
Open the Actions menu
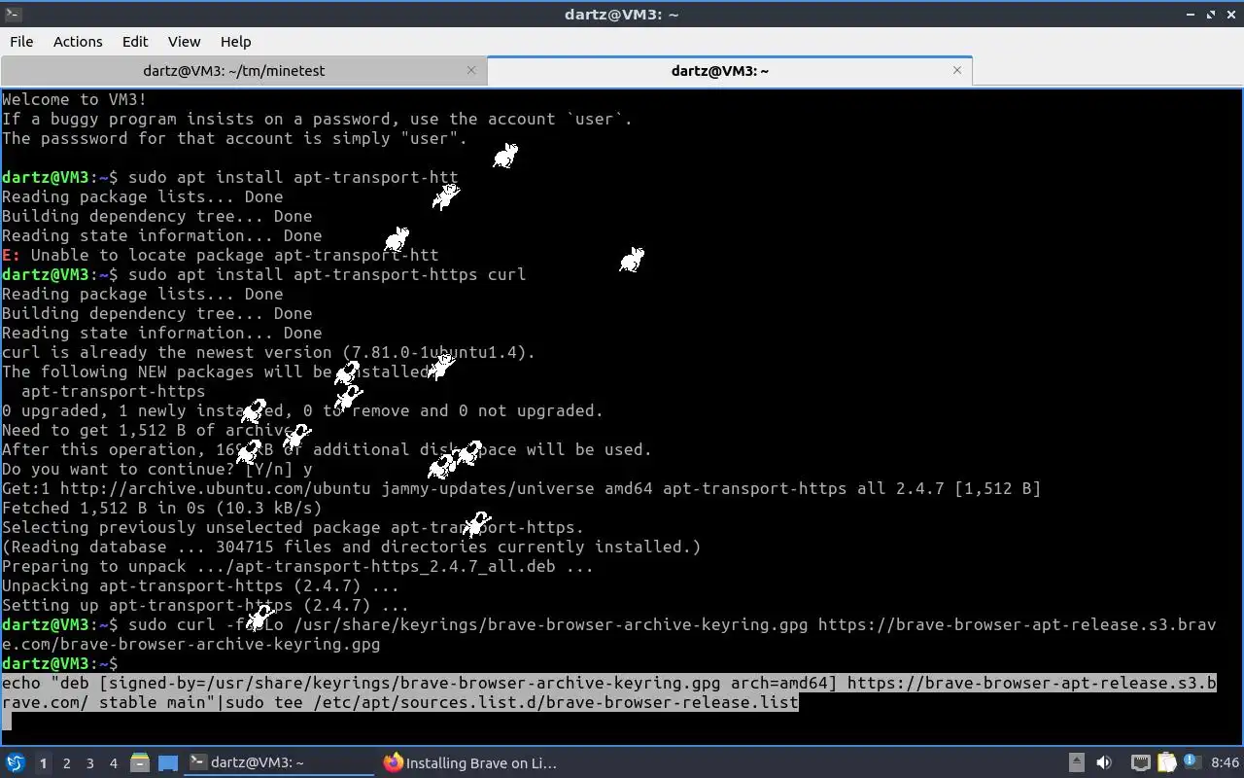click(x=78, y=41)
